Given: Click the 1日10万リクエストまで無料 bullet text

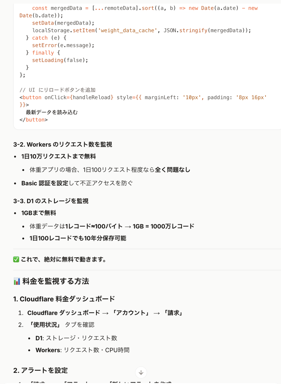Looking at the screenshot, I should [59, 156].
